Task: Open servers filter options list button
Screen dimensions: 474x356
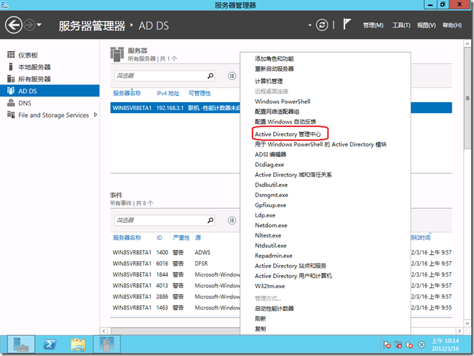Action: click(x=232, y=76)
